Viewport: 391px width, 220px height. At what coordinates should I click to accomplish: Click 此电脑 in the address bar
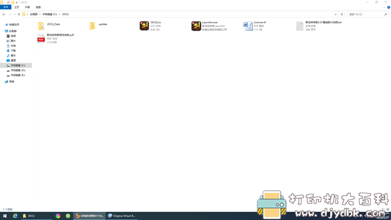point(34,14)
